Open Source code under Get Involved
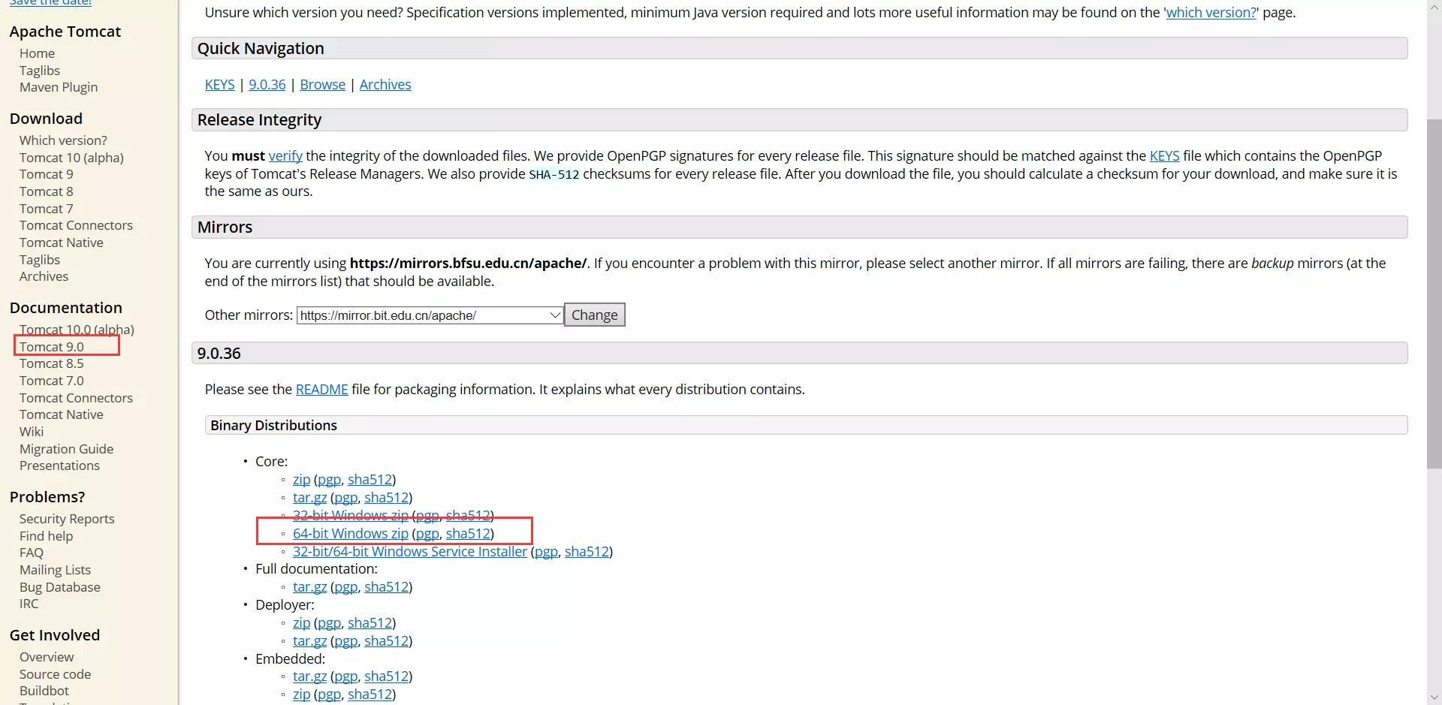The image size is (1442, 705). [x=55, y=674]
